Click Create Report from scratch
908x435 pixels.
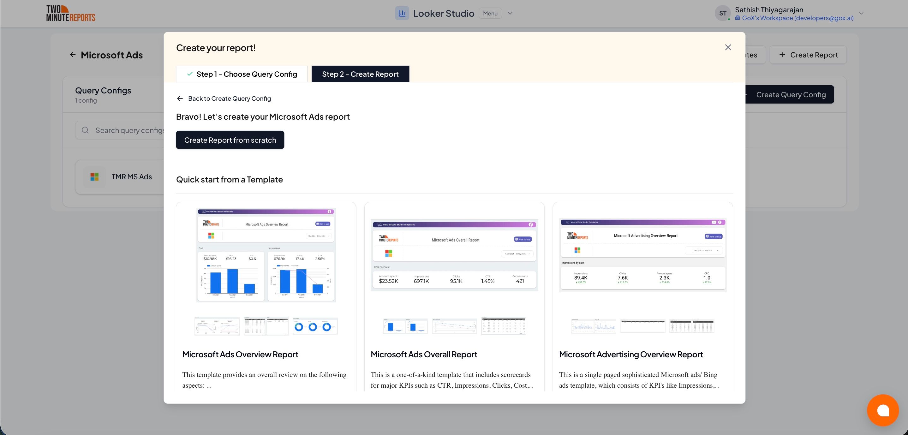pyautogui.click(x=230, y=140)
